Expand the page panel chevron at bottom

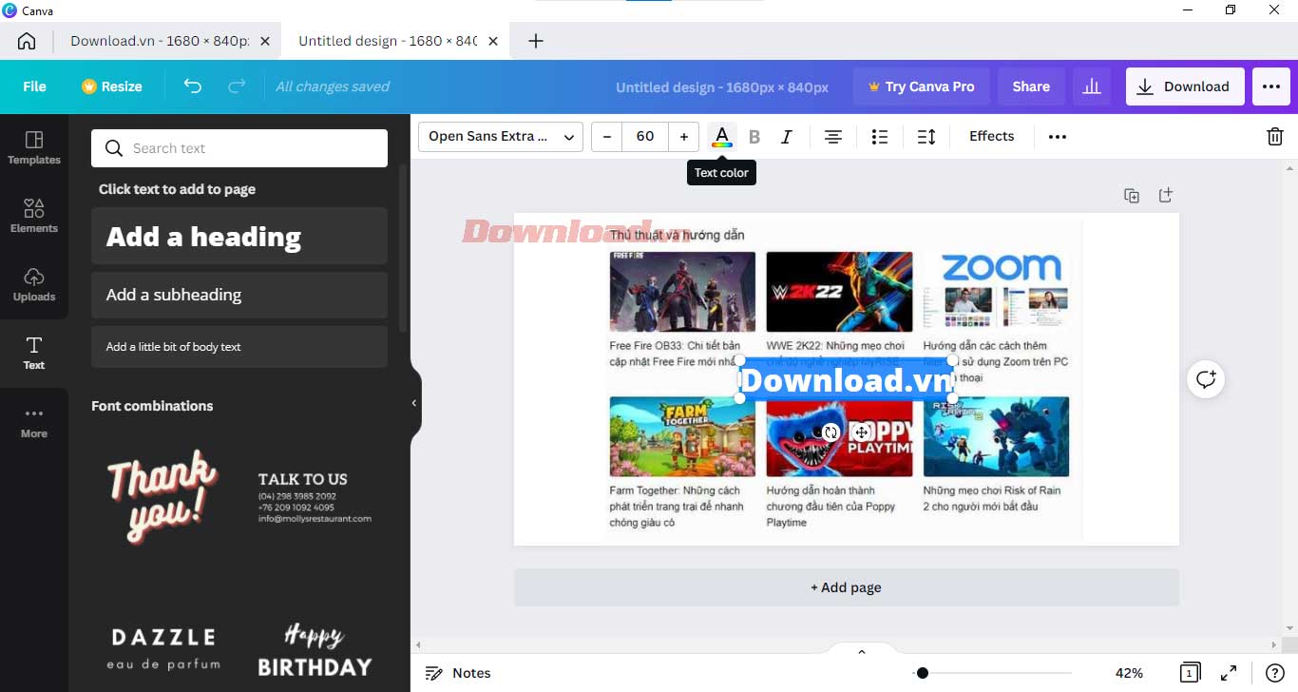(862, 652)
